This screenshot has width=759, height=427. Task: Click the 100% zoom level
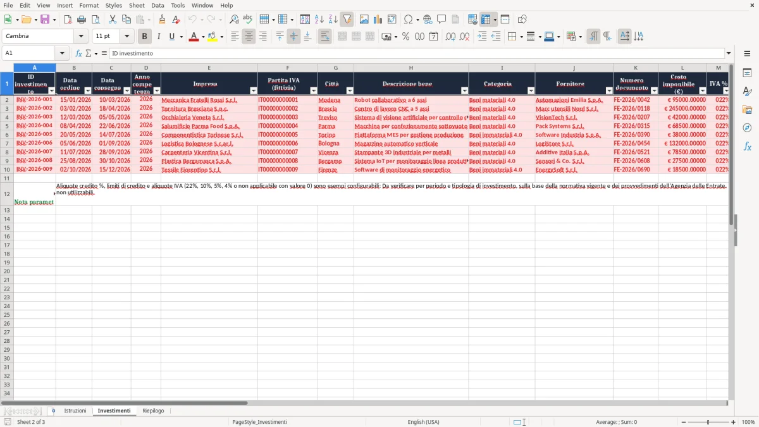[748, 422]
